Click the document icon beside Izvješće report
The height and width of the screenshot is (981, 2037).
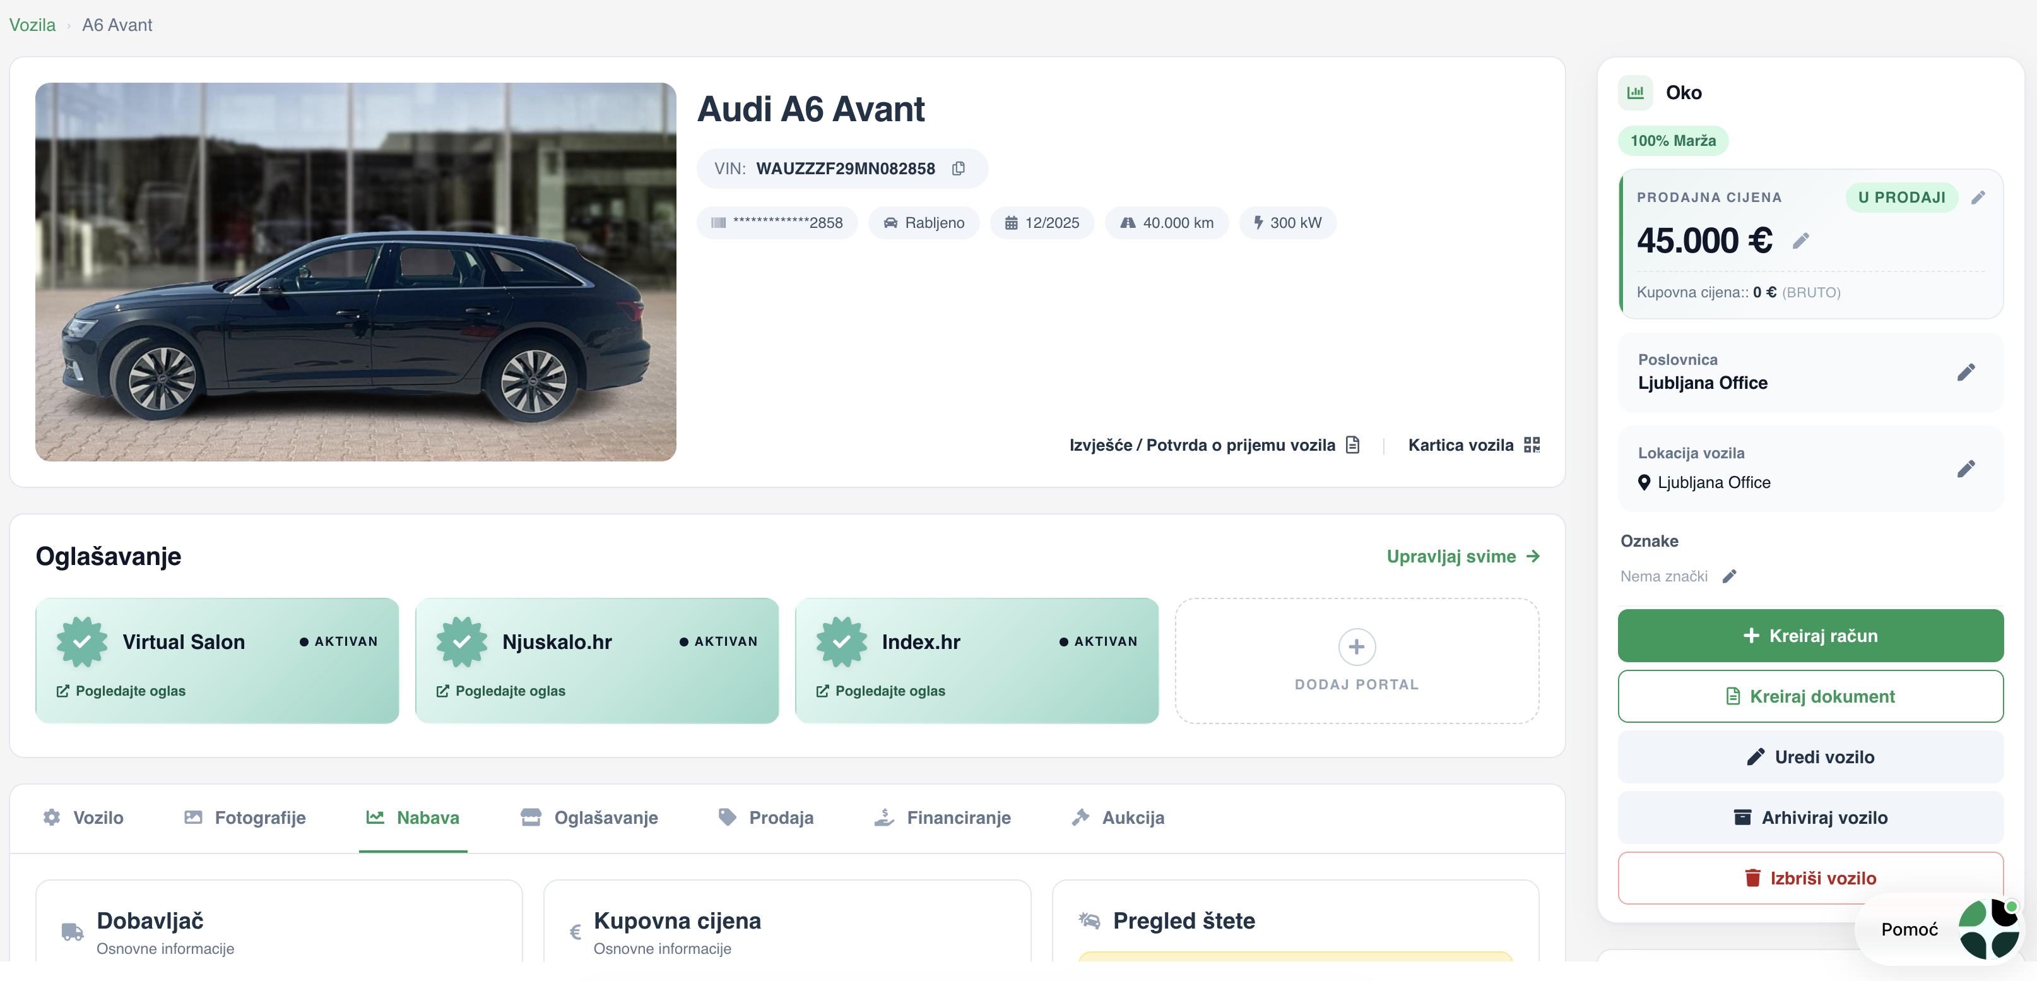1353,444
